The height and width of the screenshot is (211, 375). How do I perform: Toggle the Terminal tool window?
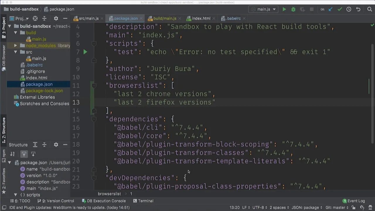click(143, 201)
